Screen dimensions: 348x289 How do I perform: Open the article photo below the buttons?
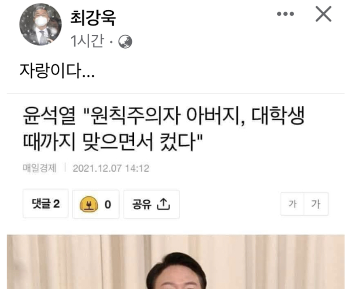point(176,262)
